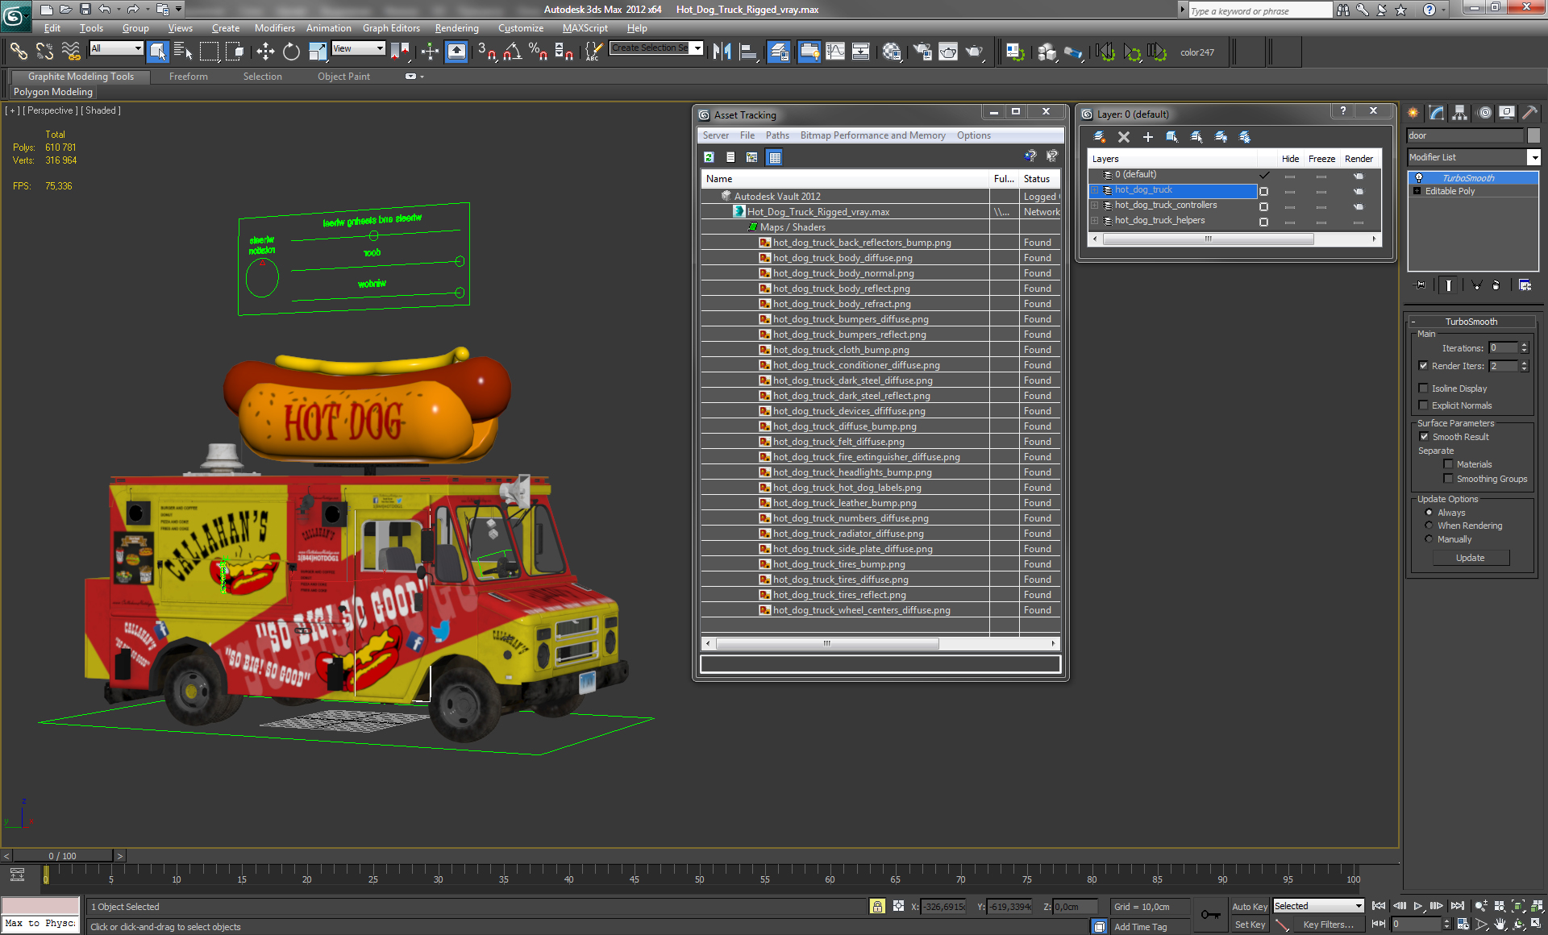This screenshot has height=935, width=1548.
Task: Click the Pin Stack icon
Action: (1421, 285)
